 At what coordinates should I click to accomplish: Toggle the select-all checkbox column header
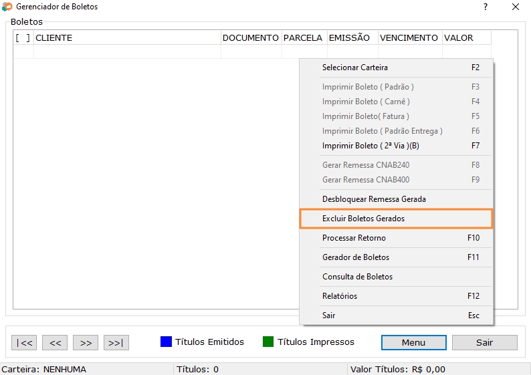[23, 38]
